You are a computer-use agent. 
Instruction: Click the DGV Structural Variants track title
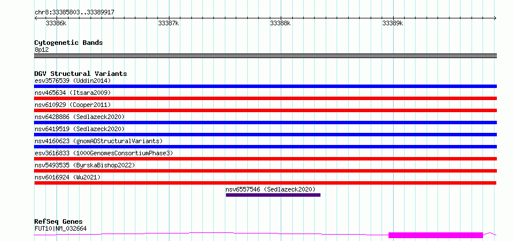[81, 74]
